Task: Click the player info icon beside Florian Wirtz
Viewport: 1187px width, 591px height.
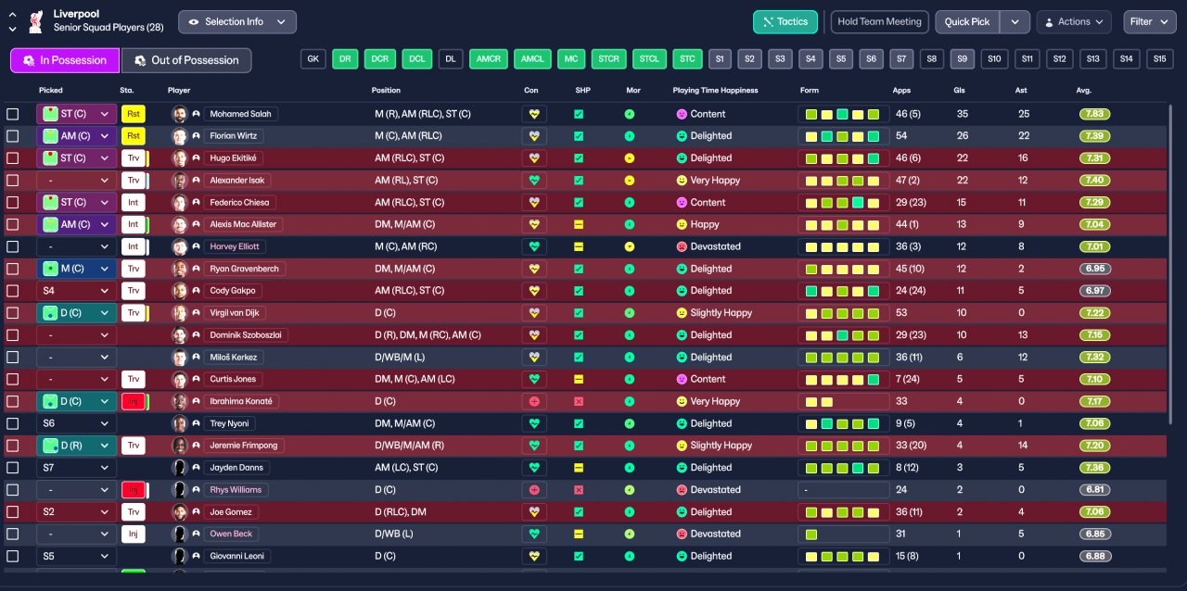Action: point(197,136)
